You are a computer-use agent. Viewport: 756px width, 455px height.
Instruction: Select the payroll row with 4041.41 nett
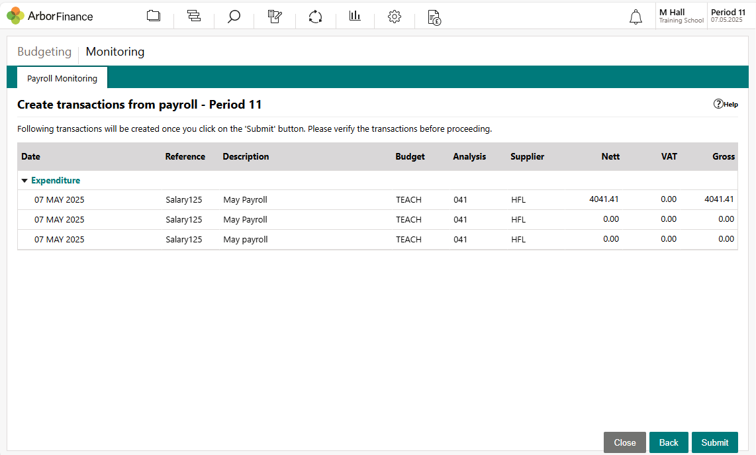pos(377,200)
